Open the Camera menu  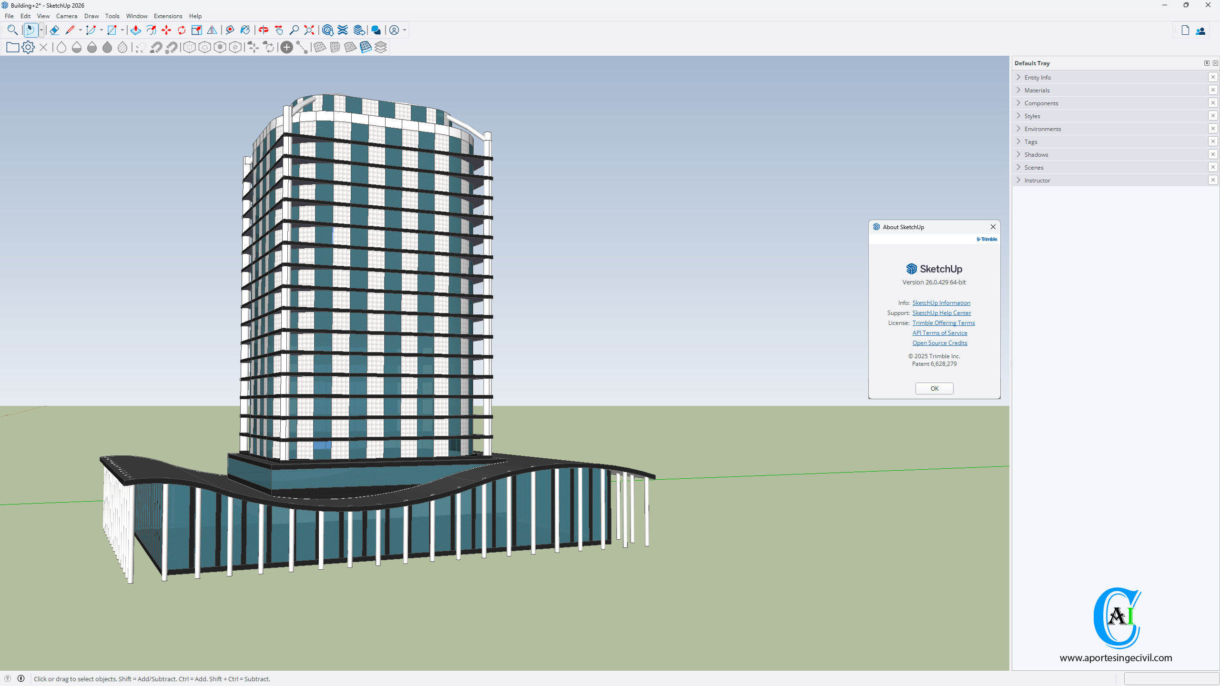click(67, 16)
